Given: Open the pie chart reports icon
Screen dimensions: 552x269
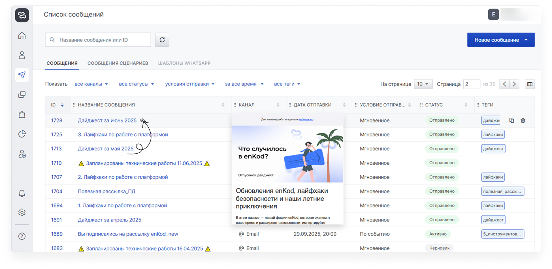Looking at the screenshot, I should coord(22,134).
